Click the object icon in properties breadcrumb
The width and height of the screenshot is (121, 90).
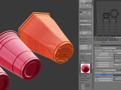click(x=100, y=42)
